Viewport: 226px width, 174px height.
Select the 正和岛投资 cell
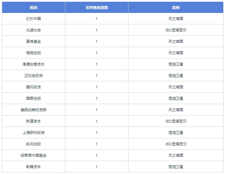click(x=34, y=75)
